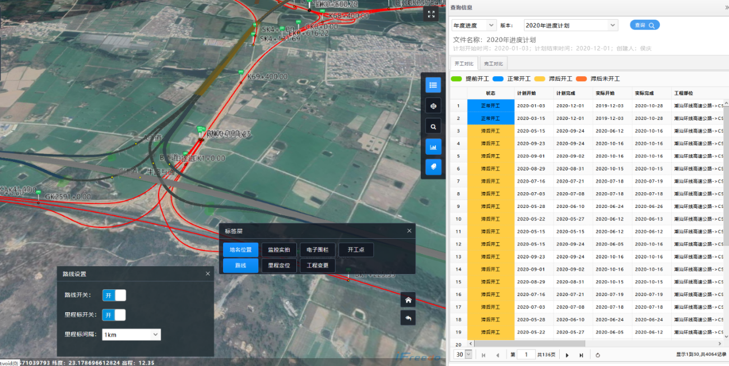Image resolution: width=729 pixels, height=366 pixels.
Task: Click the magnifier search icon in map toolbar
Action: (x=433, y=127)
